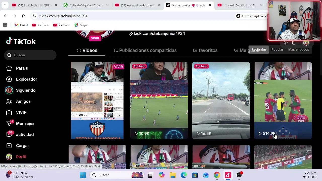
Task: Go to Perfil profile page
Action: tap(21, 157)
